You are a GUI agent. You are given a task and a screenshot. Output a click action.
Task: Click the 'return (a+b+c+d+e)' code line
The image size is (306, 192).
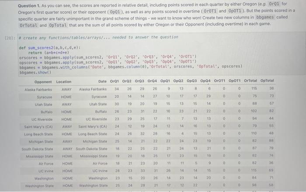click(49, 53)
